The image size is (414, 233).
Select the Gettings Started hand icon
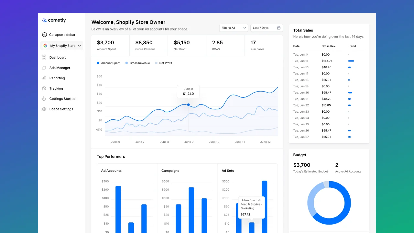coord(44,99)
